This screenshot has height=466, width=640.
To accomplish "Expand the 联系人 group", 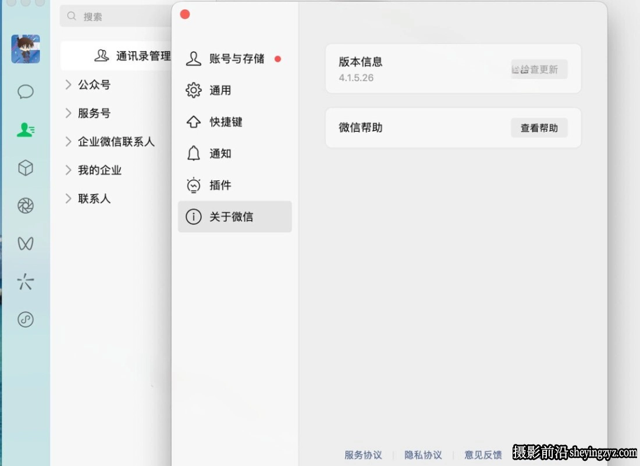I will [x=68, y=199].
